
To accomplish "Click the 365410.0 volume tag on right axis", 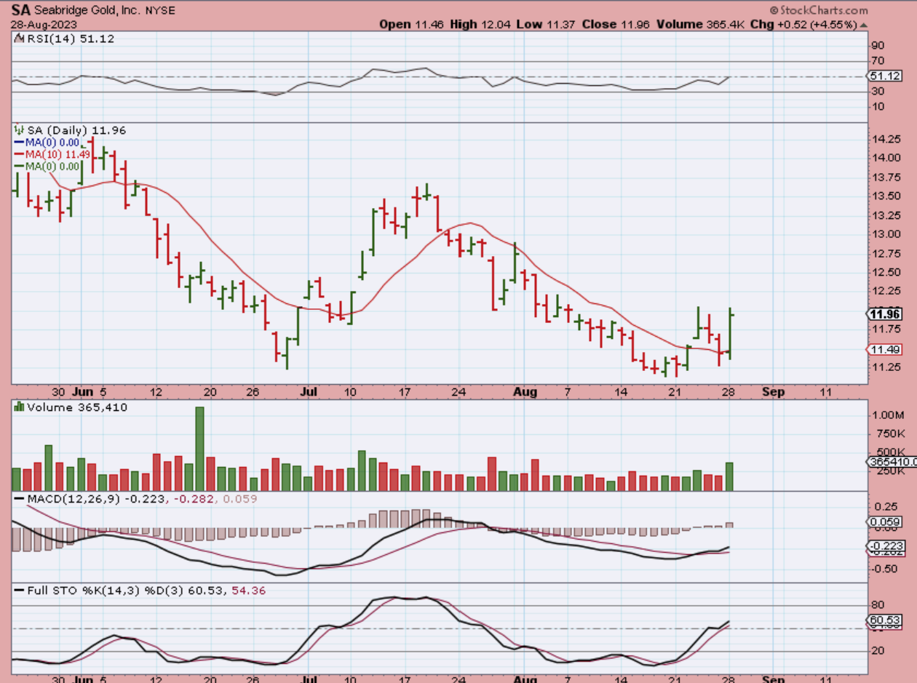I will pos(891,462).
